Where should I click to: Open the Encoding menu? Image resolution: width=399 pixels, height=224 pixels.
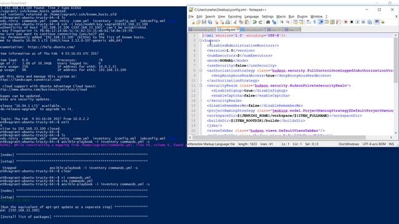[234, 17]
